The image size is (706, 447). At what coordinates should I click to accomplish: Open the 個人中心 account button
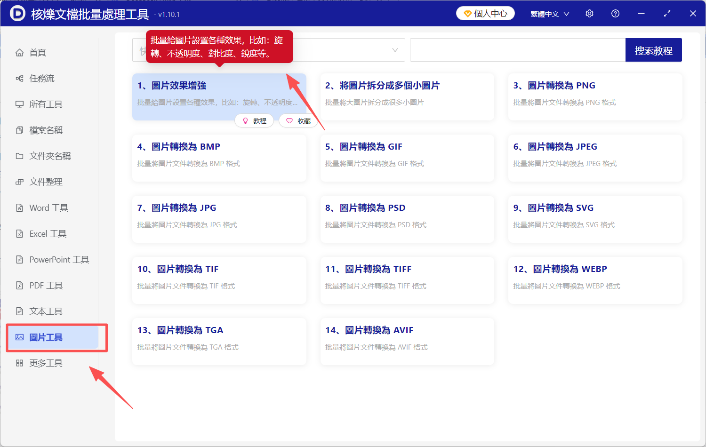pos(485,13)
